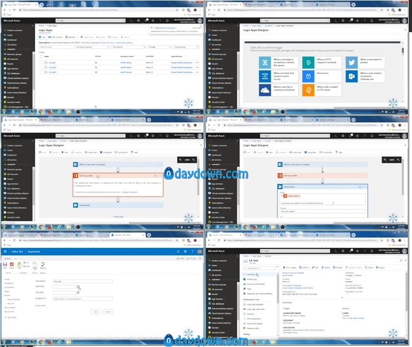This screenshot has height=347, width=412.
Task: Tick the select-all checkbox in Logic Apps table header
Action: 41,57
